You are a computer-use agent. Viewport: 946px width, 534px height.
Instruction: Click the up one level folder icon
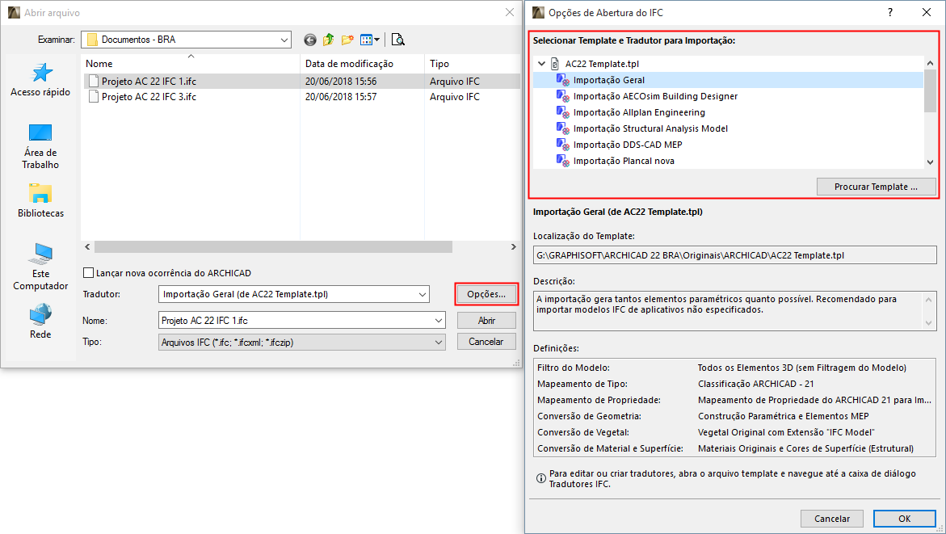[x=328, y=40]
